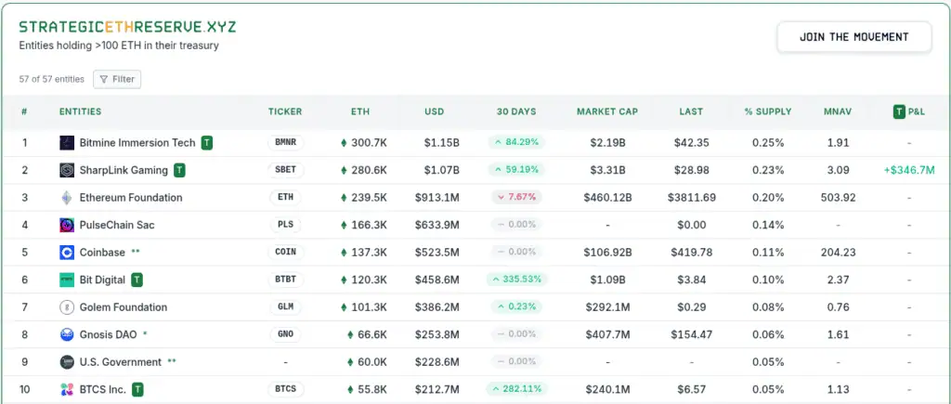Click the $3811.69 last price value
The width and height of the screenshot is (951, 404).
click(x=691, y=198)
